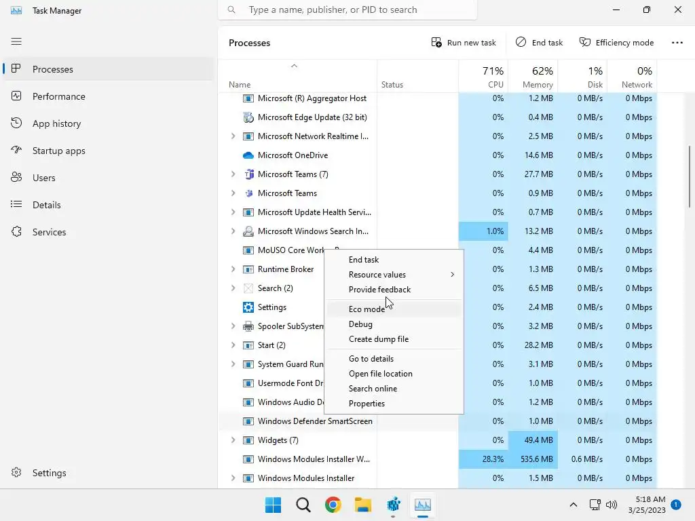Viewport: 695px width, 521px height.
Task: Select Open file location entry
Action: (x=394, y=374)
